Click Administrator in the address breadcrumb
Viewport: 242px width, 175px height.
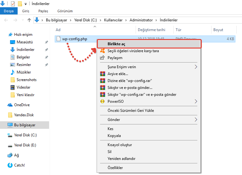point(141,20)
